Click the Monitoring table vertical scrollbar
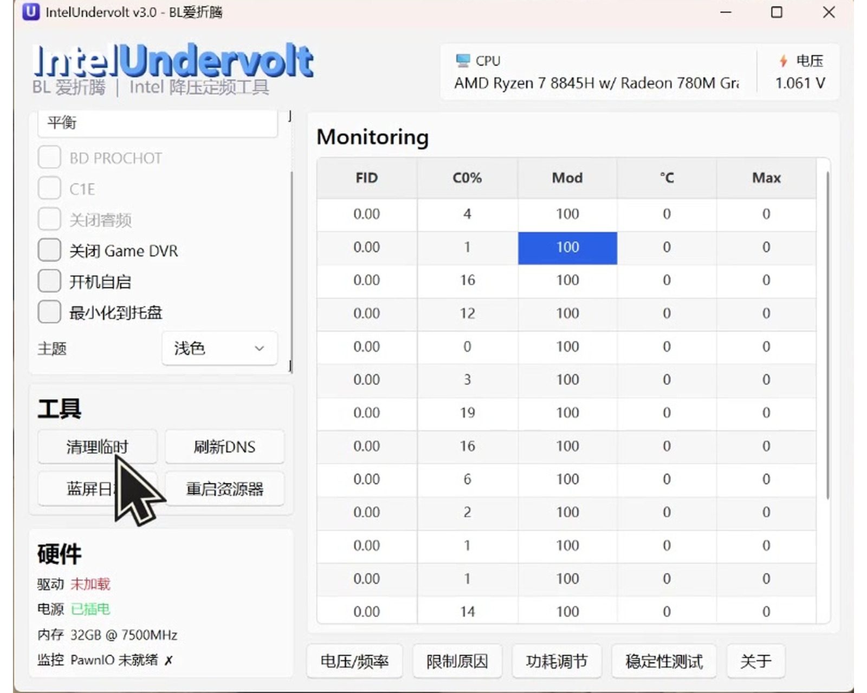 827,336
